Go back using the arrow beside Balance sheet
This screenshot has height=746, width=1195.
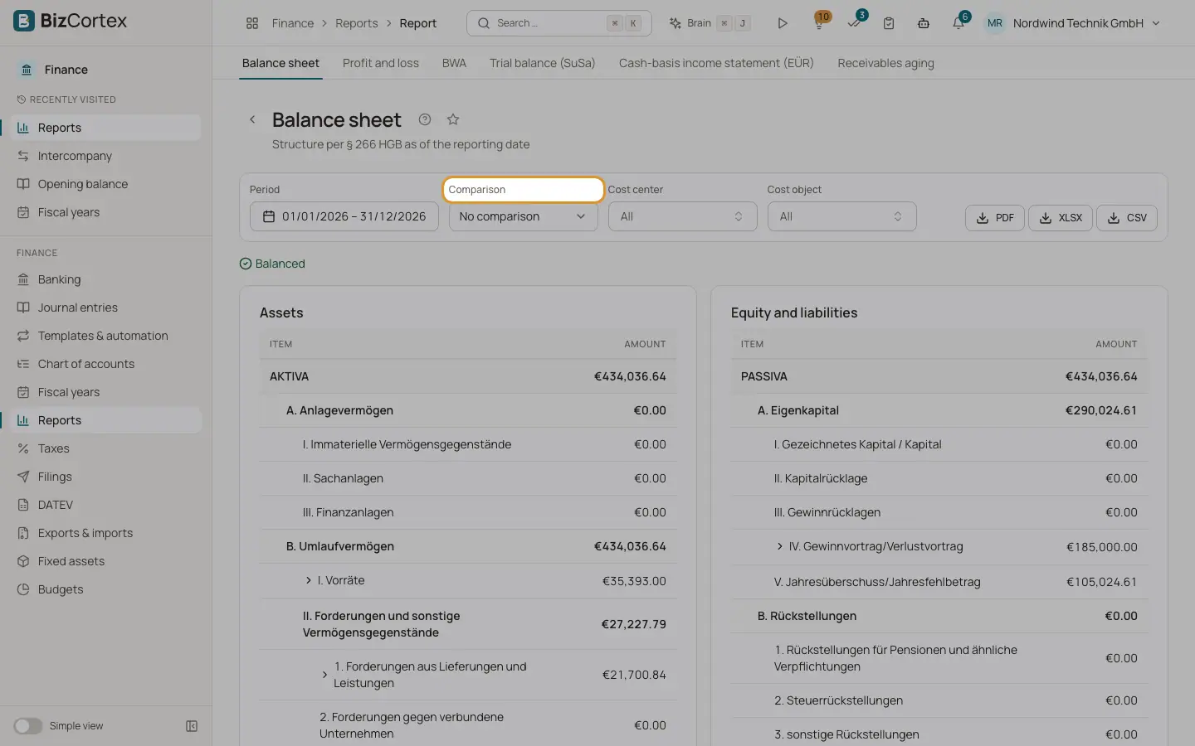252,119
